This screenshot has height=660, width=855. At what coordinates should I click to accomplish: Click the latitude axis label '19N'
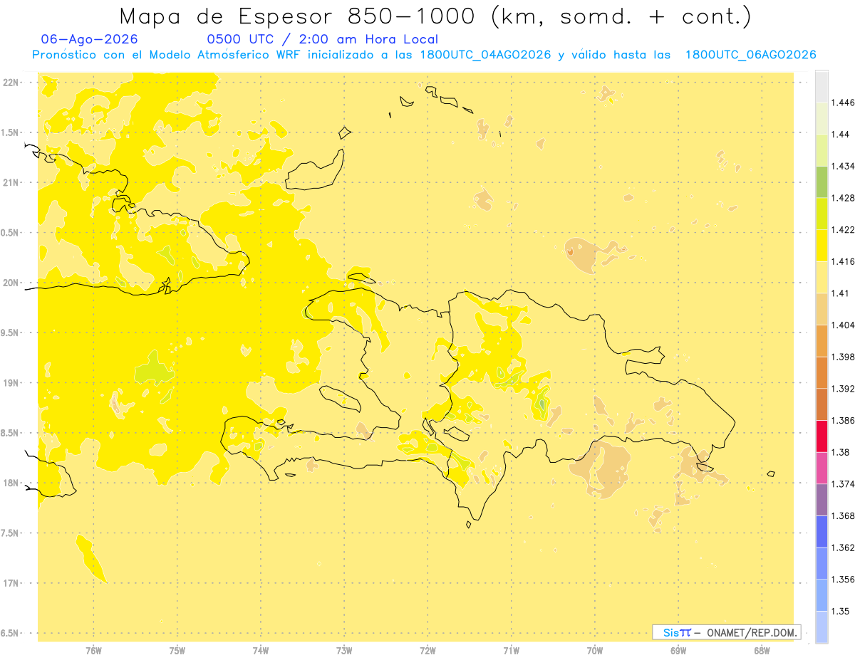click(11, 383)
